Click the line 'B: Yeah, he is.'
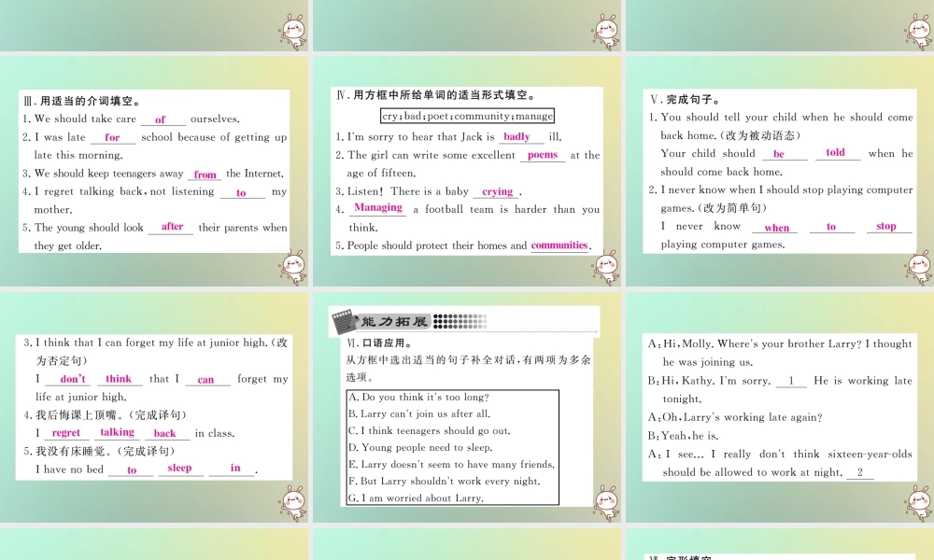Viewport: 934px width, 560px height. point(684,436)
